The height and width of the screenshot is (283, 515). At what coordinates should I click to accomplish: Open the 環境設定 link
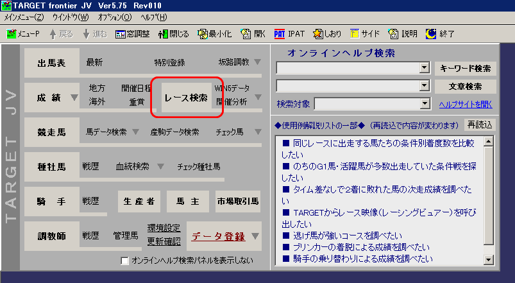point(164,228)
